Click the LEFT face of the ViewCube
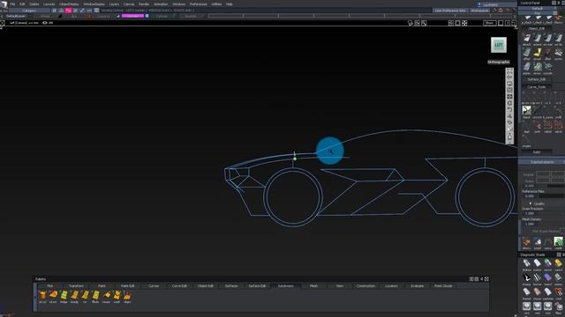565x317 pixels. (499, 45)
